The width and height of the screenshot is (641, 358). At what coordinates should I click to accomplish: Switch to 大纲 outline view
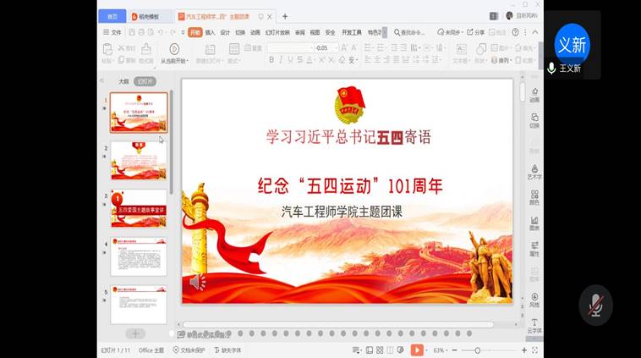pyautogui.click(x=123, y=82)
